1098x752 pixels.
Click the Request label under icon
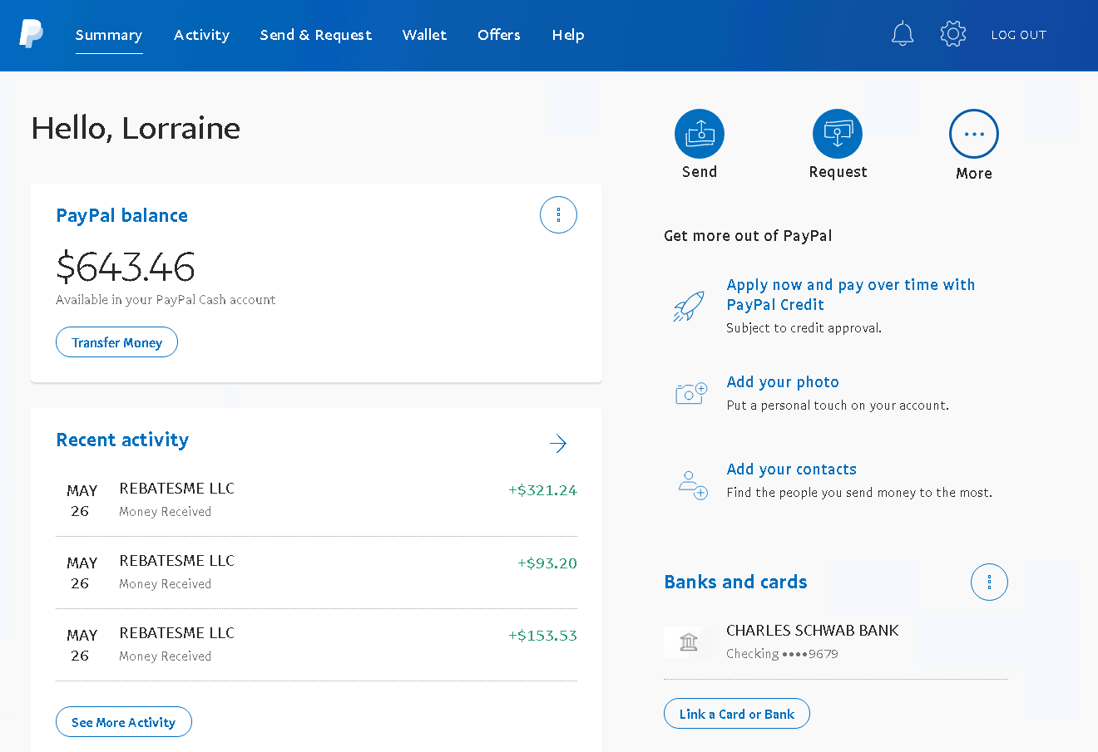pyautogui.click(x=838, y=172)
